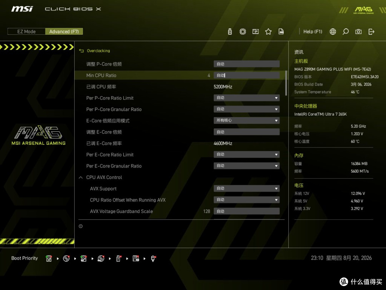Select the USB CD/DVD boot icon
The width and height of the screenshot is (386, 290).
[x=101, y=258]
